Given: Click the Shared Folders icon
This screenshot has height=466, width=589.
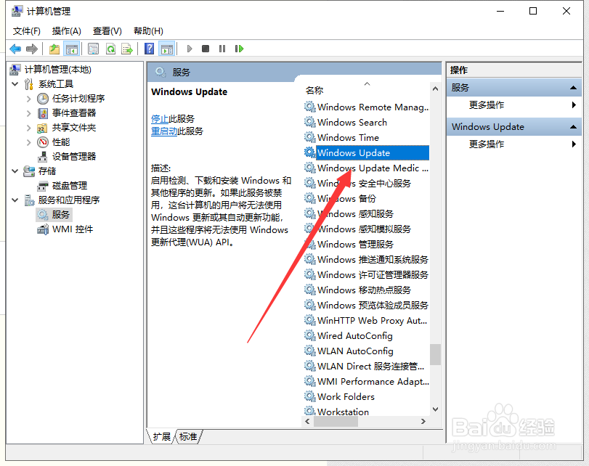Looking at the screenshot, I should (42, 128).
